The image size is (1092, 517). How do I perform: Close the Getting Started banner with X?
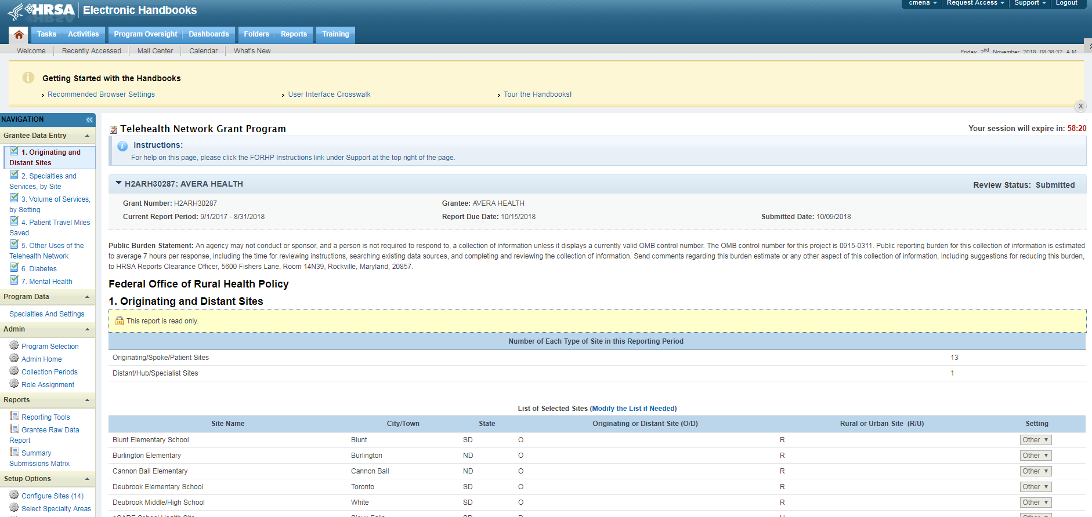(1080, 106)
